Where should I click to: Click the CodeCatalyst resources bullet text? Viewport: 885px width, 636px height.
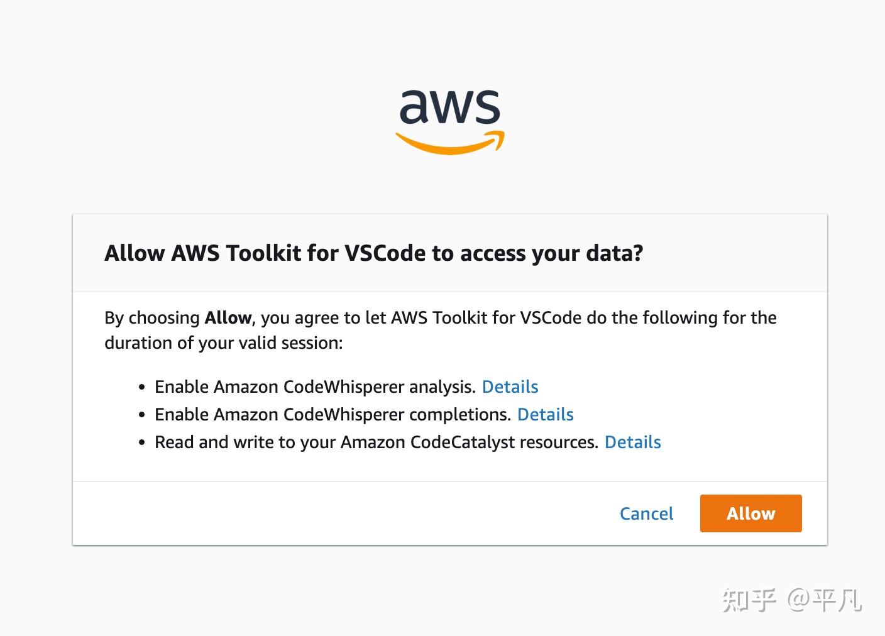click(x=376, y=442)
